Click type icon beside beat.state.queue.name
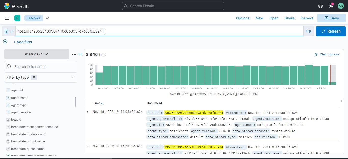The image size is (348, 159). point(8,149)
